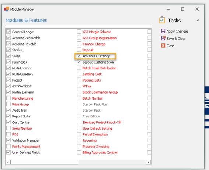Enable the Recurring feature checkbox
The image size is (209, 170).
(x=79, y=140)
